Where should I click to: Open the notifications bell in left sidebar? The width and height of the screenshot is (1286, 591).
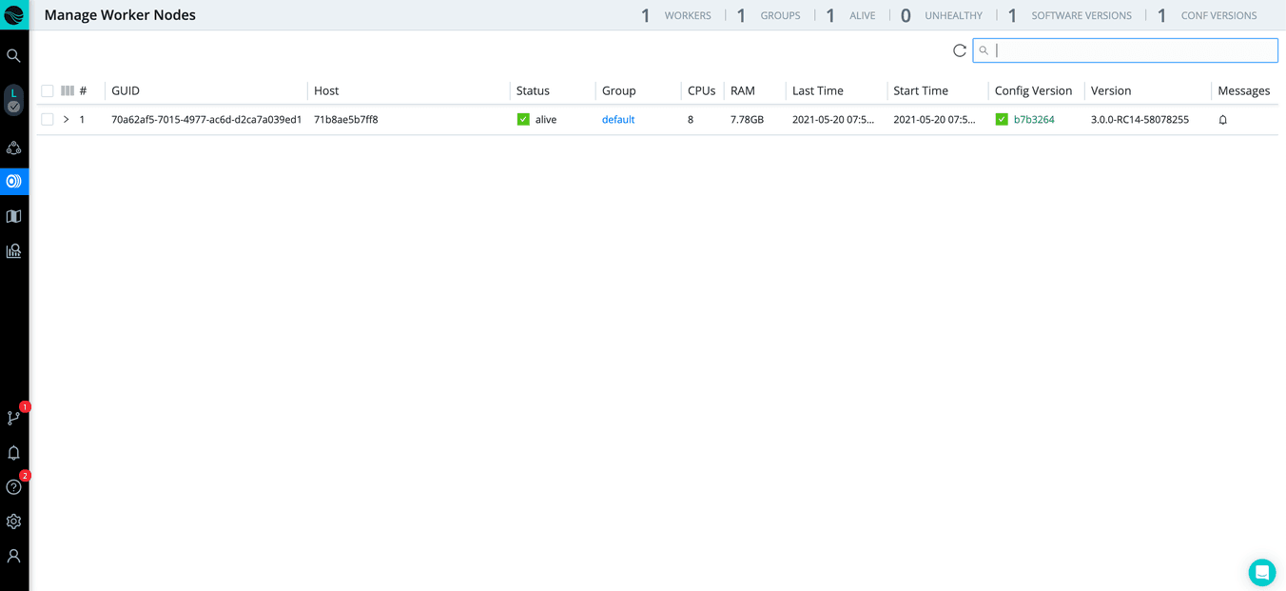14,453
